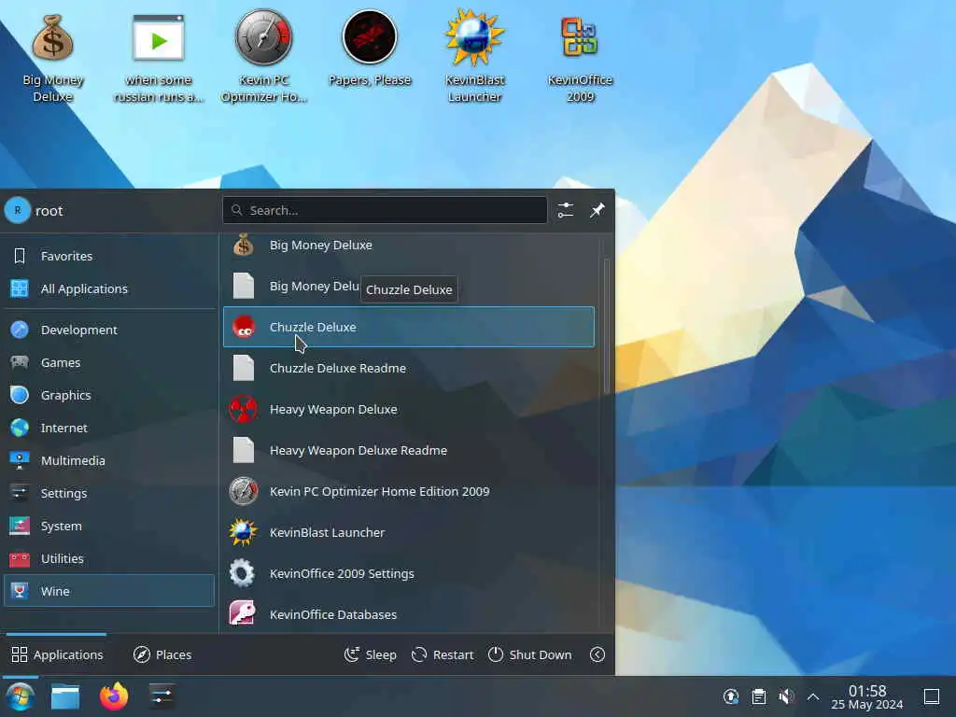Viewport: 956px width, 717px height.
Task: Open System category
Action: (x=109, y=526)
